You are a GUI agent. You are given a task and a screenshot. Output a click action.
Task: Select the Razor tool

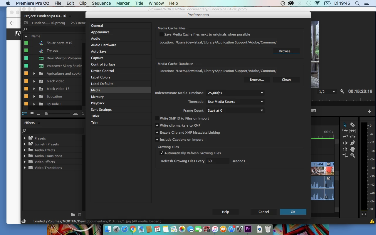352,125
